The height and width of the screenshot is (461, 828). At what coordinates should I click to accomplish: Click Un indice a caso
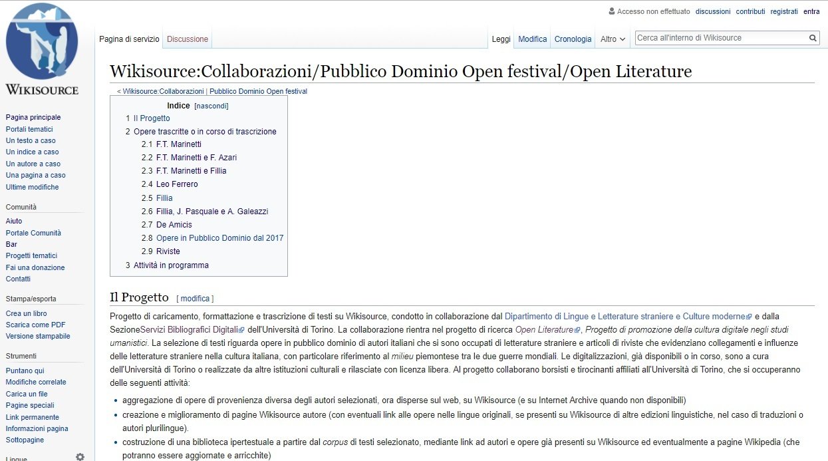click(32, 152)
